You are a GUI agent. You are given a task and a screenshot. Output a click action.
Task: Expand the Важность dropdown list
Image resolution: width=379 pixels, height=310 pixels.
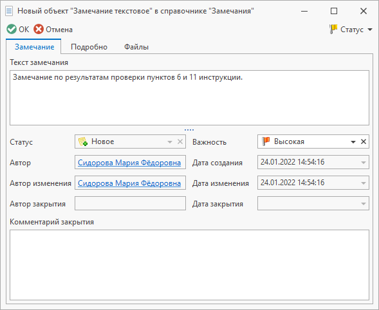[353, 142]
